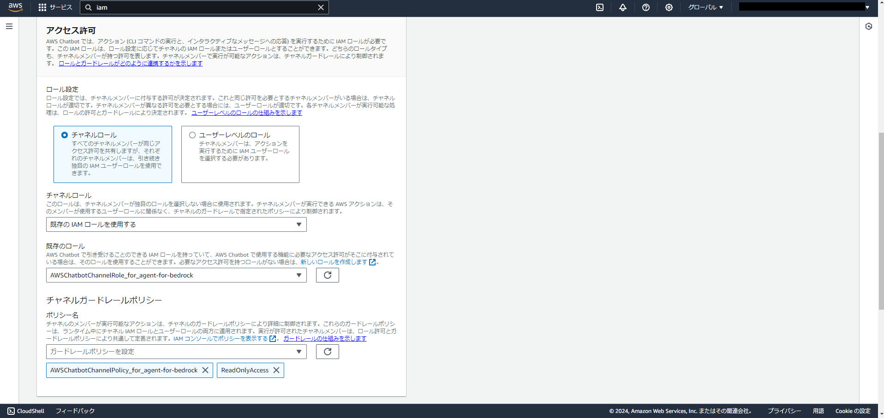The image size is (884, 418).
Task: Open the AWSChatbotChannelRole_for_agent-for-bedrock dropdown
Action: pos(176,275)
